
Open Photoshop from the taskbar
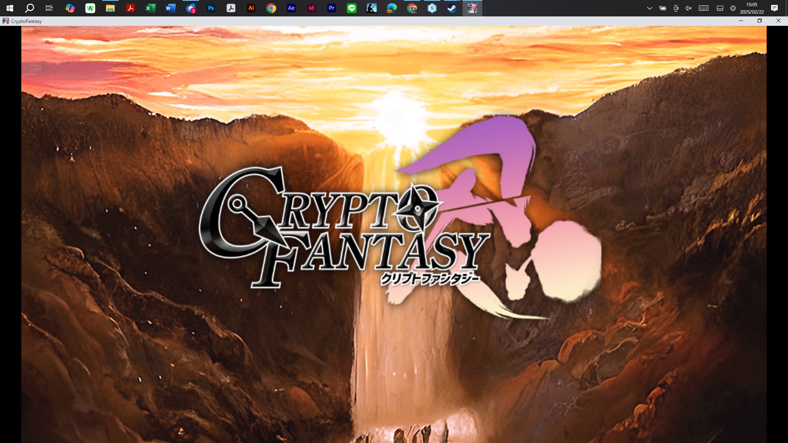pos(211,8)
